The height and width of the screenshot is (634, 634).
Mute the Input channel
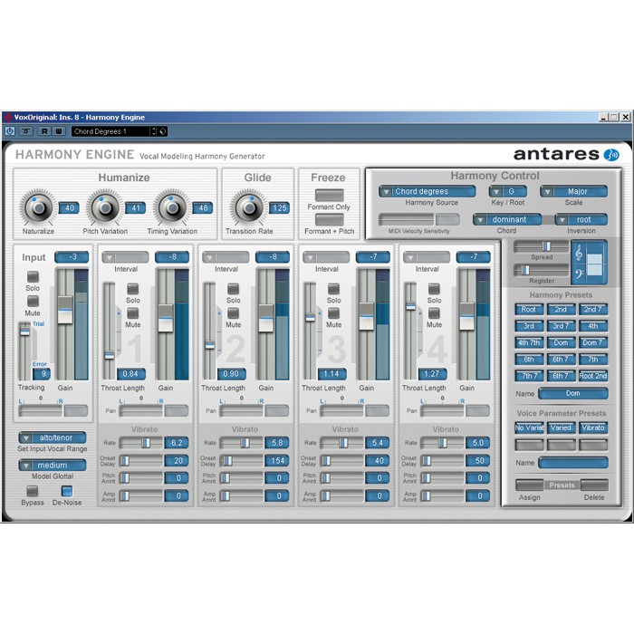tap(33, 302)
